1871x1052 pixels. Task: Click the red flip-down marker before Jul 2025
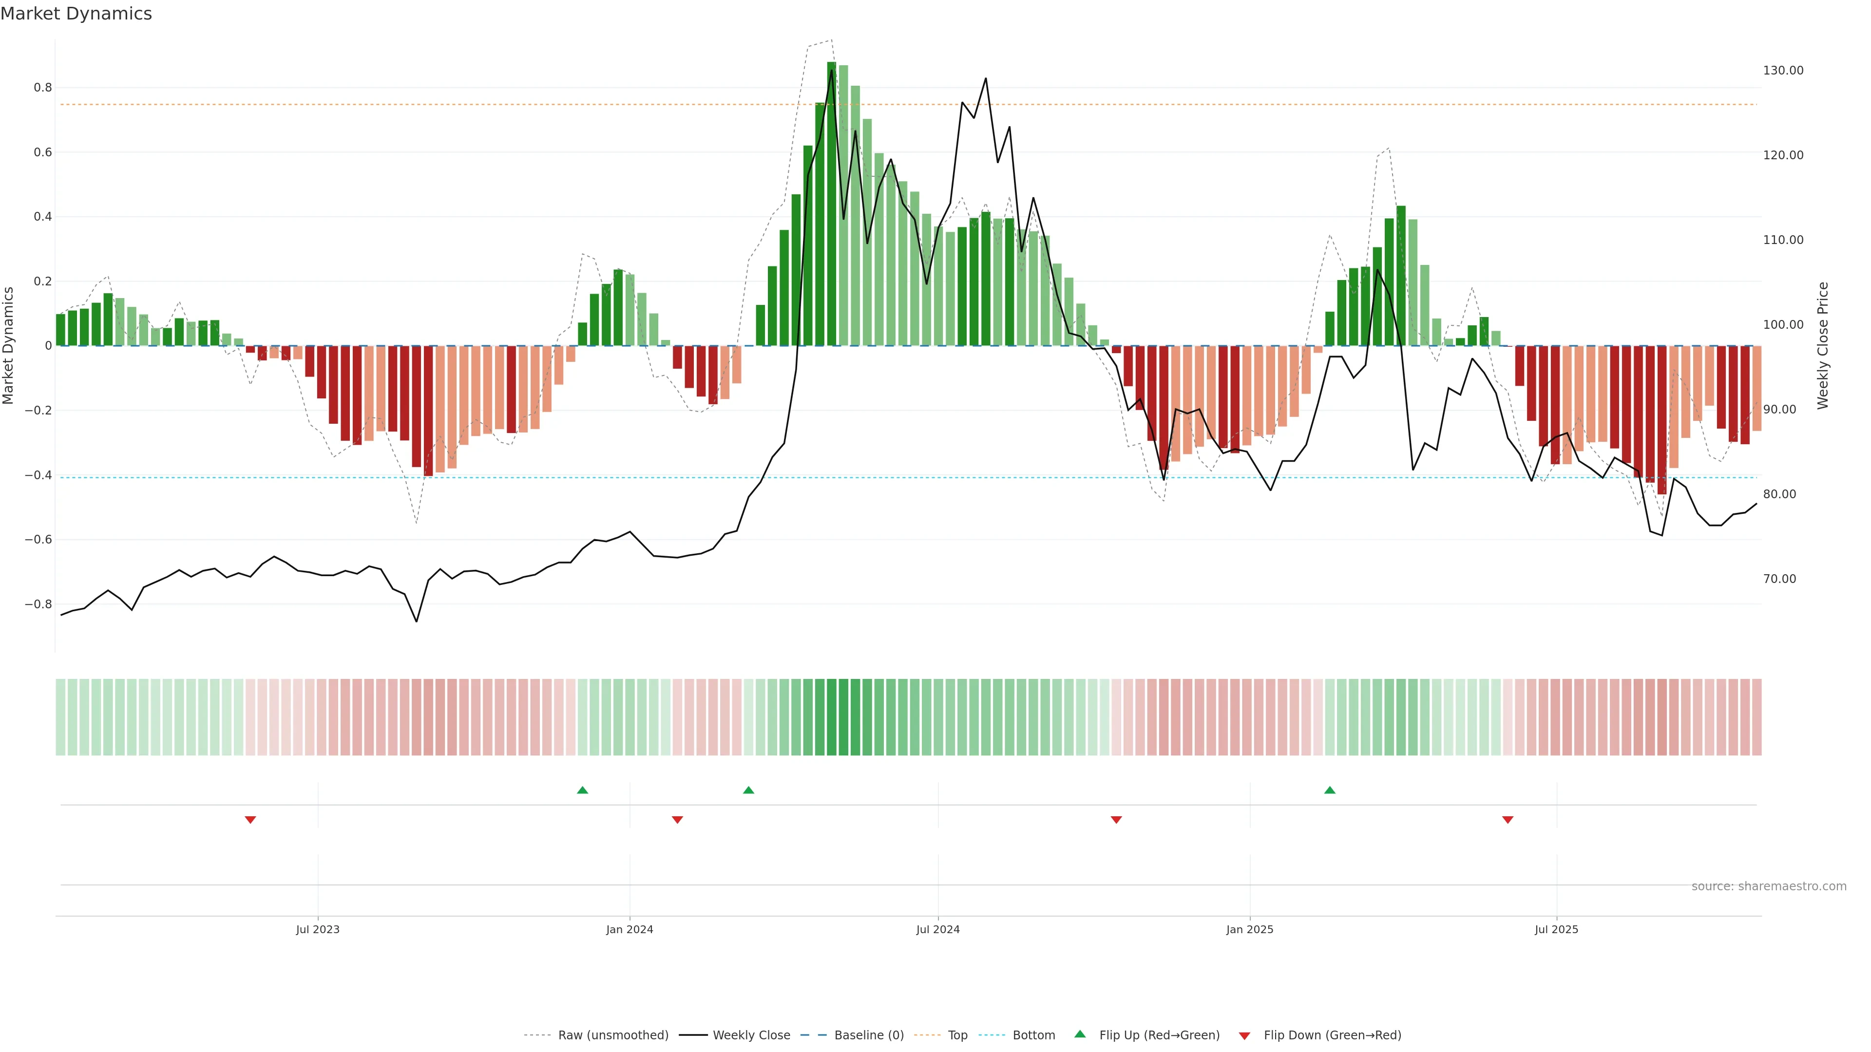coord(1508,820)
